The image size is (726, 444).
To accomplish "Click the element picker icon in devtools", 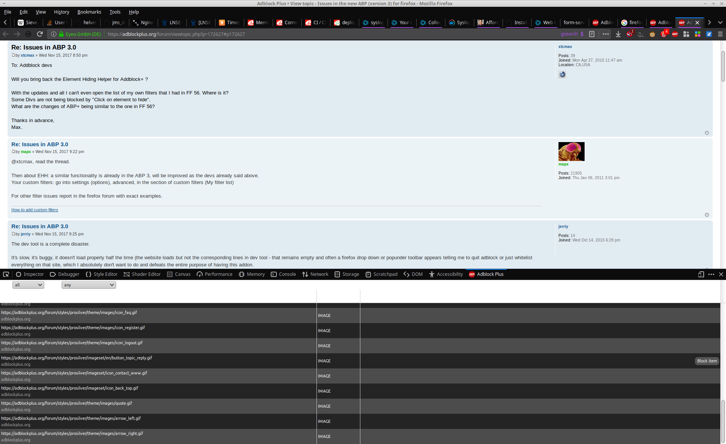I will click(x=6, y=274).
